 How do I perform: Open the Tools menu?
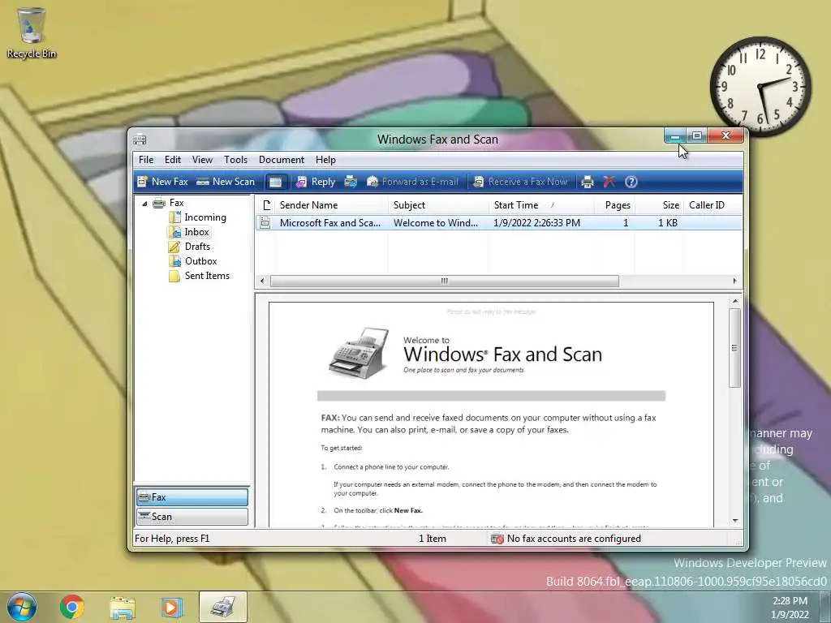point(235,160)
